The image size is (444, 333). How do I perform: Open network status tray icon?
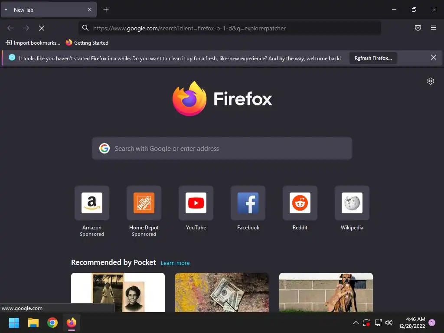coord(378,323)
